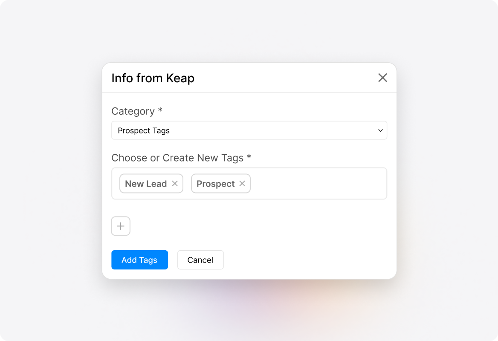Click the Choose or Create New Tags label
Viewport: 498px width, 341px height.
[181, 158]
